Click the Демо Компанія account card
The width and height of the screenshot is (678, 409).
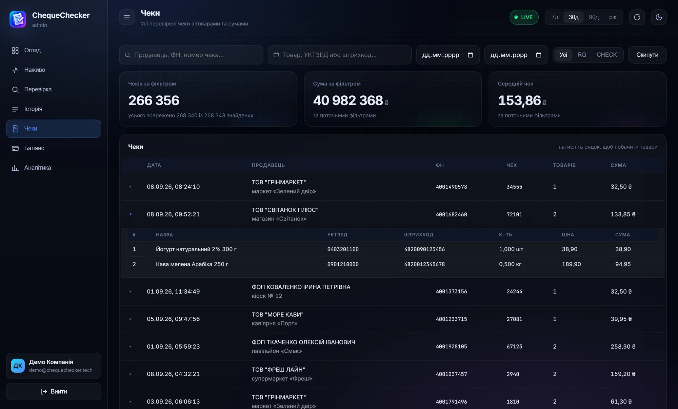[x=54, y=366]
